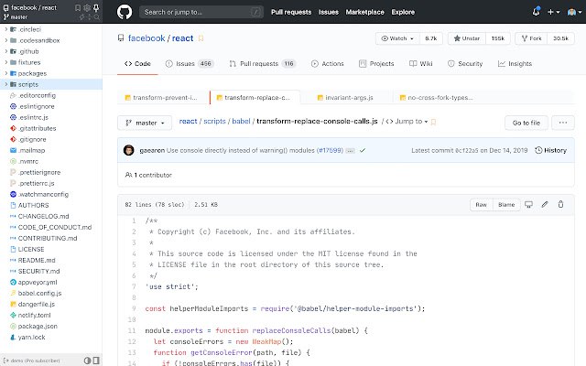Open the Security tab
Screen dimensions: 586x366
pos(465,64)
